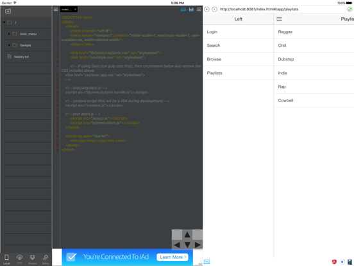The image size is (354, 266).
Task: Click the css/style.css link line
Action: (x=108, y=57)
